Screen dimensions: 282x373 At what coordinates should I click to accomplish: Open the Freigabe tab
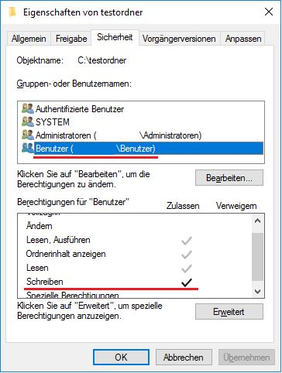tap(71, 39)
